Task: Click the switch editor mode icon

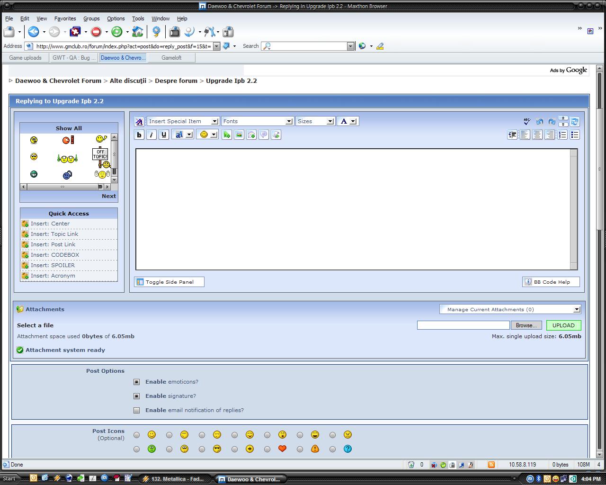Action: tap(575, 121)
